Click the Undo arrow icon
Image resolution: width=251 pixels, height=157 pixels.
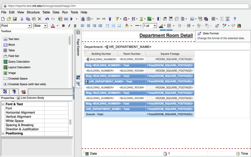47,19
